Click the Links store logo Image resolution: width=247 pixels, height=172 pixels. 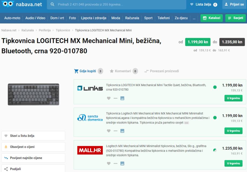(x=90, y=88)
